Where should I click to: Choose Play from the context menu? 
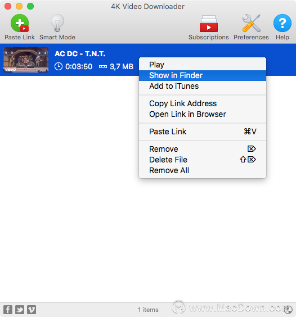point(203,65)
